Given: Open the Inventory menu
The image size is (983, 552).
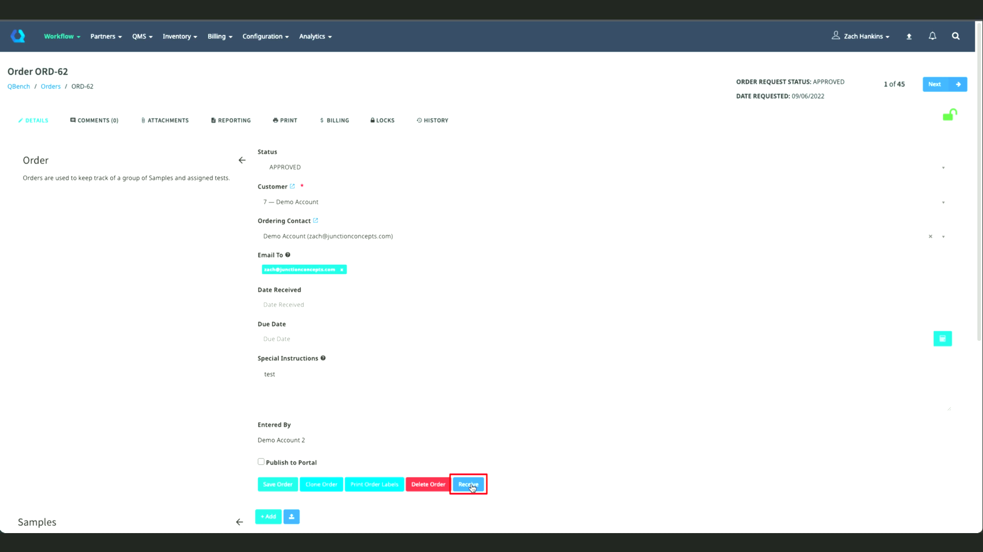Looking at the screenshot, I should point(179,36).
